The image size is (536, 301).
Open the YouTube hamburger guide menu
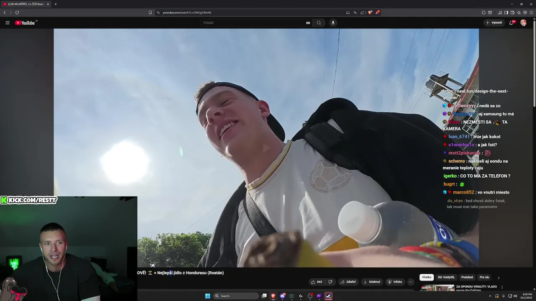[8, 23]
